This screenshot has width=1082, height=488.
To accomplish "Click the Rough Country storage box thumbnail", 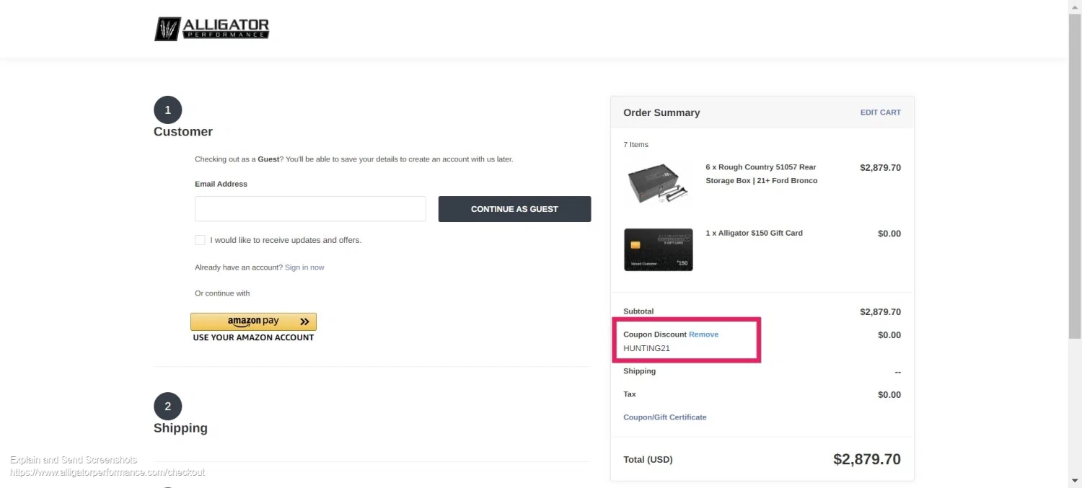I will [x=658, y=184].
